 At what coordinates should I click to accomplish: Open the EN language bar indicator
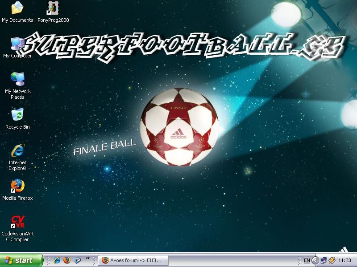coord(307,260)
